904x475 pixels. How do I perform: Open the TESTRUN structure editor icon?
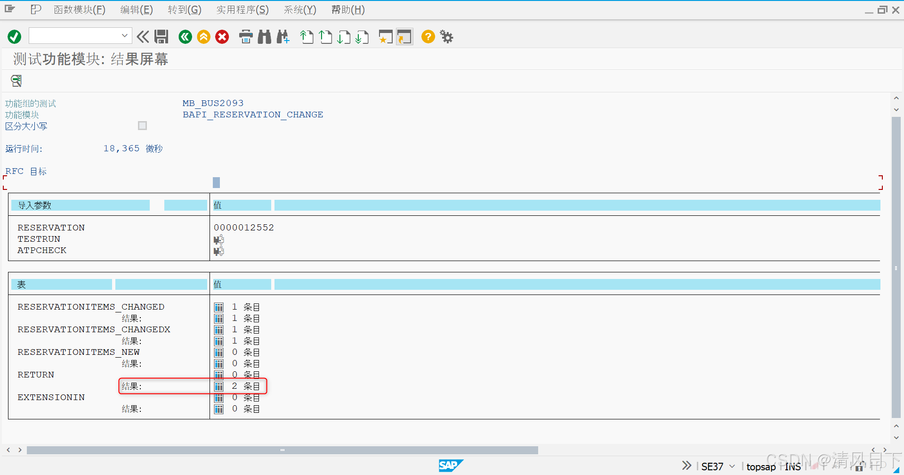coord(218,239)
